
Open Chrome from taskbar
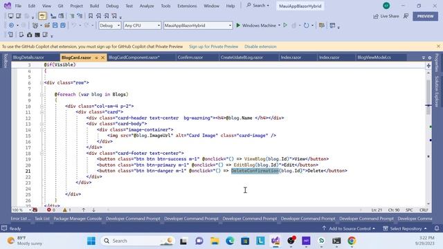click(352, 241)
